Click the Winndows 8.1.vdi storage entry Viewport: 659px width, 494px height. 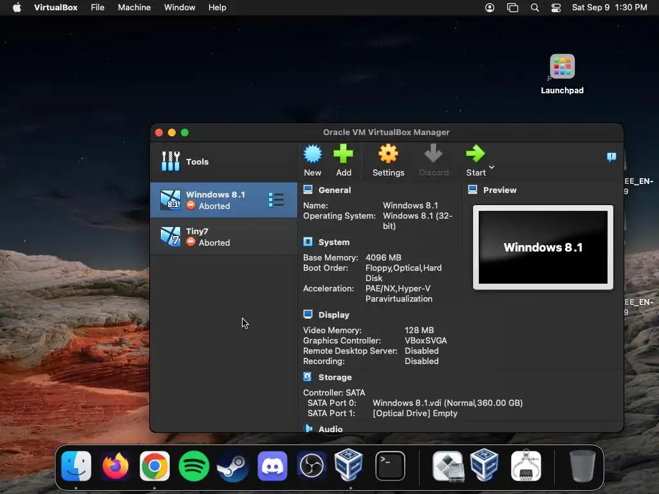click(448, 403)
